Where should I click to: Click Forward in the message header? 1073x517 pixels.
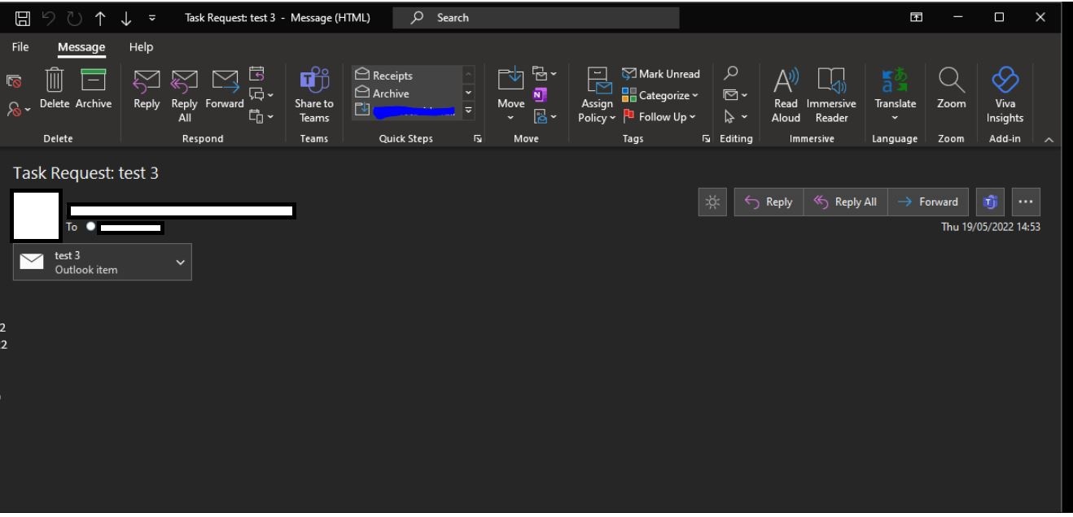[928, 202]
